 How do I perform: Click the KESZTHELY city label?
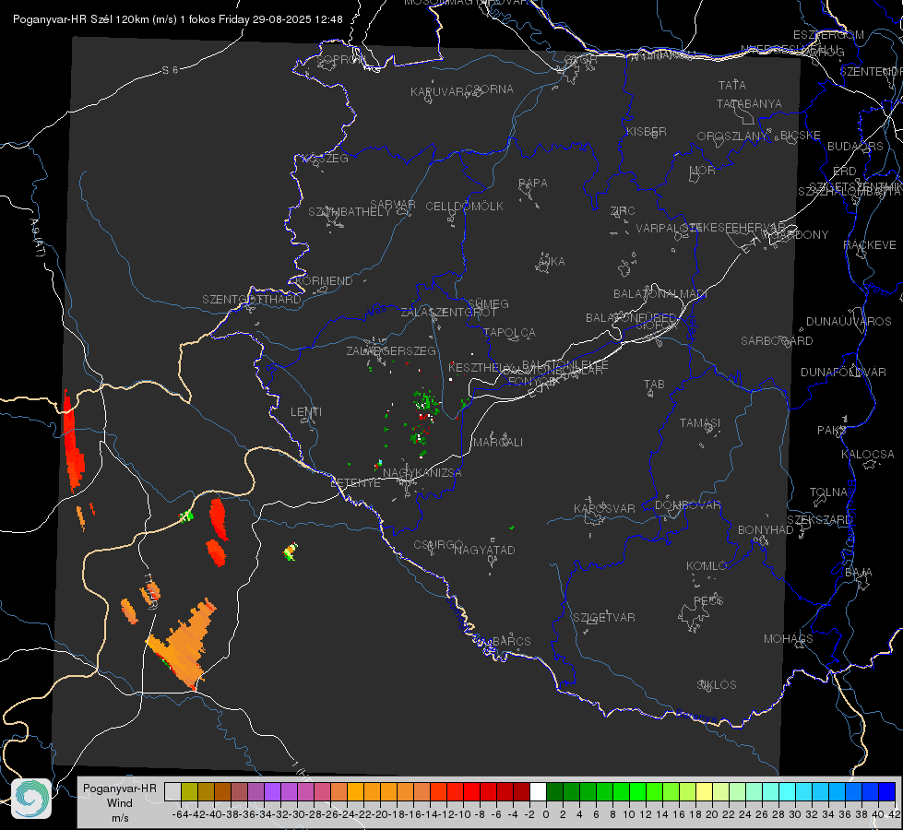coord(479,367)
